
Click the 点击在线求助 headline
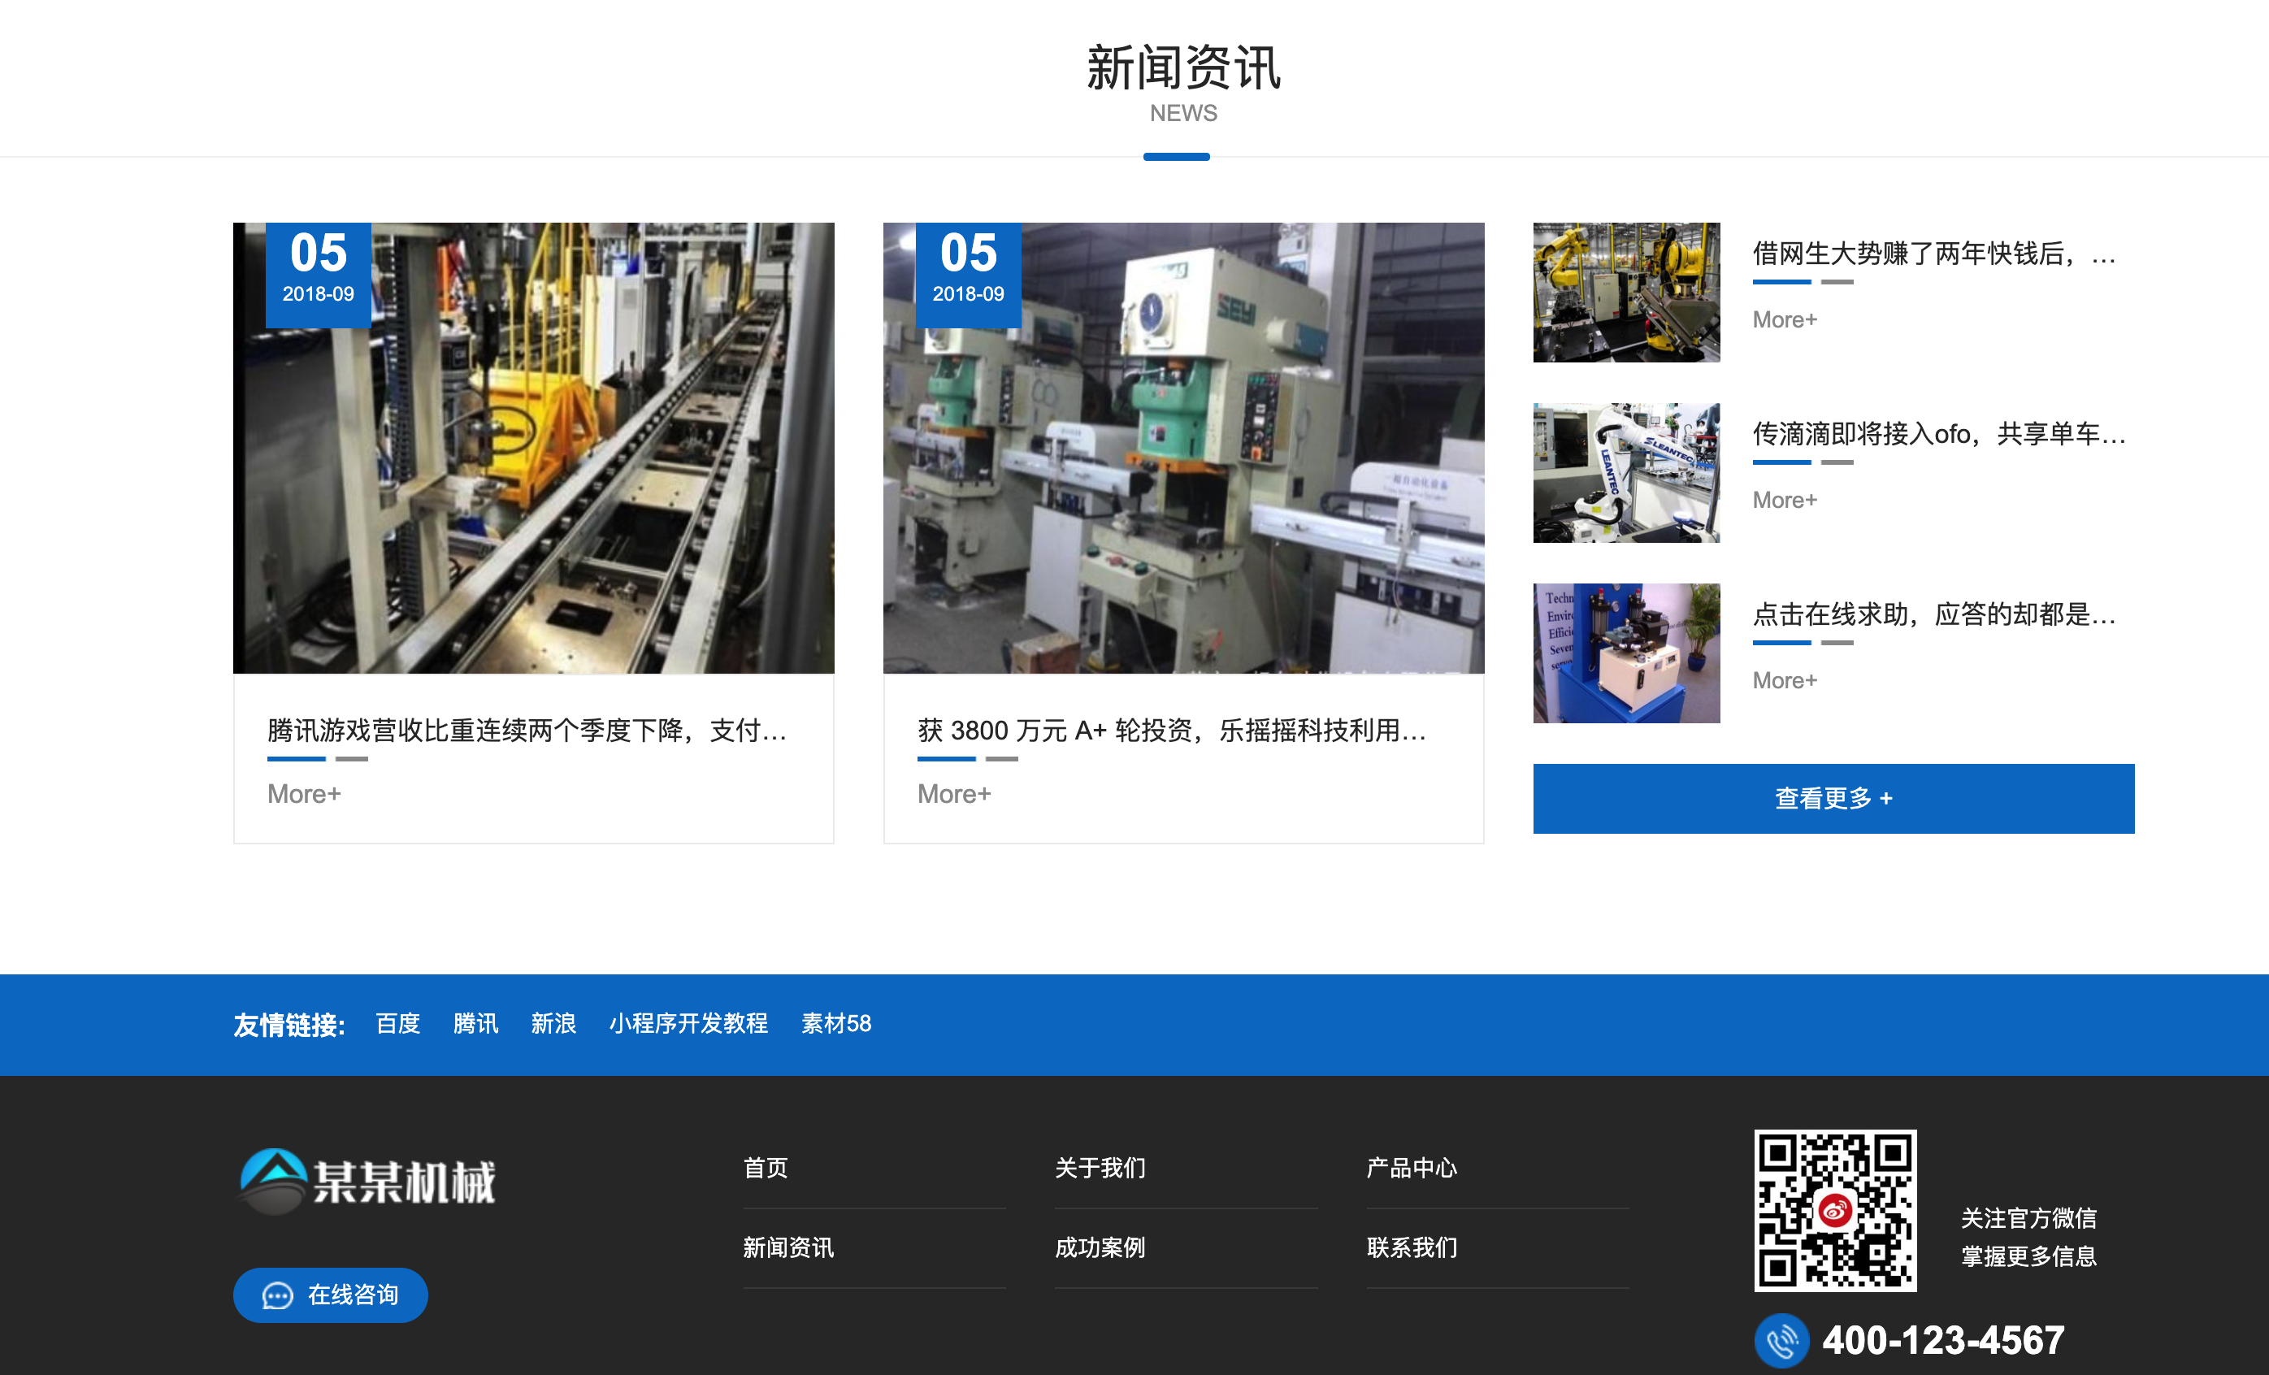click(x=1934, y=614)
